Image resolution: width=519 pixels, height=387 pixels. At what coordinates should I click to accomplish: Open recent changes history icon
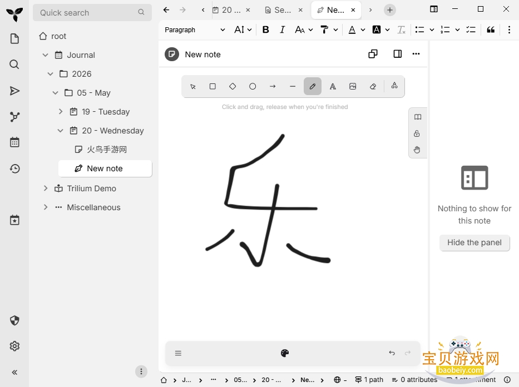click(14, 168)
